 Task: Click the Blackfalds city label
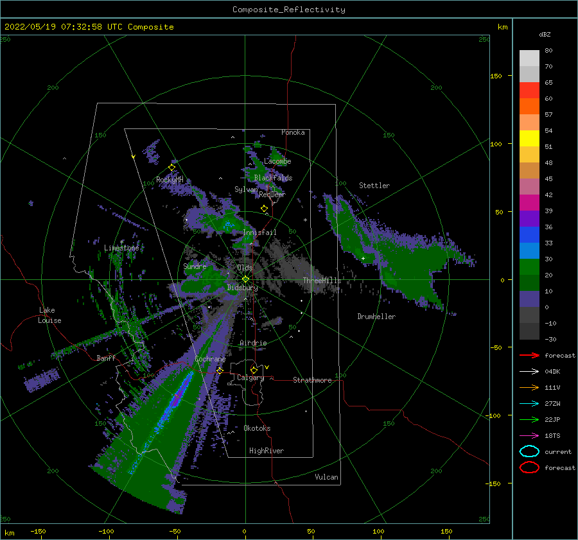coord(273,178)
